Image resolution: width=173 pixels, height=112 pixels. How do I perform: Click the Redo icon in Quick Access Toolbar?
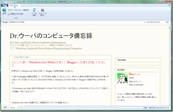[x=12, y=2]
